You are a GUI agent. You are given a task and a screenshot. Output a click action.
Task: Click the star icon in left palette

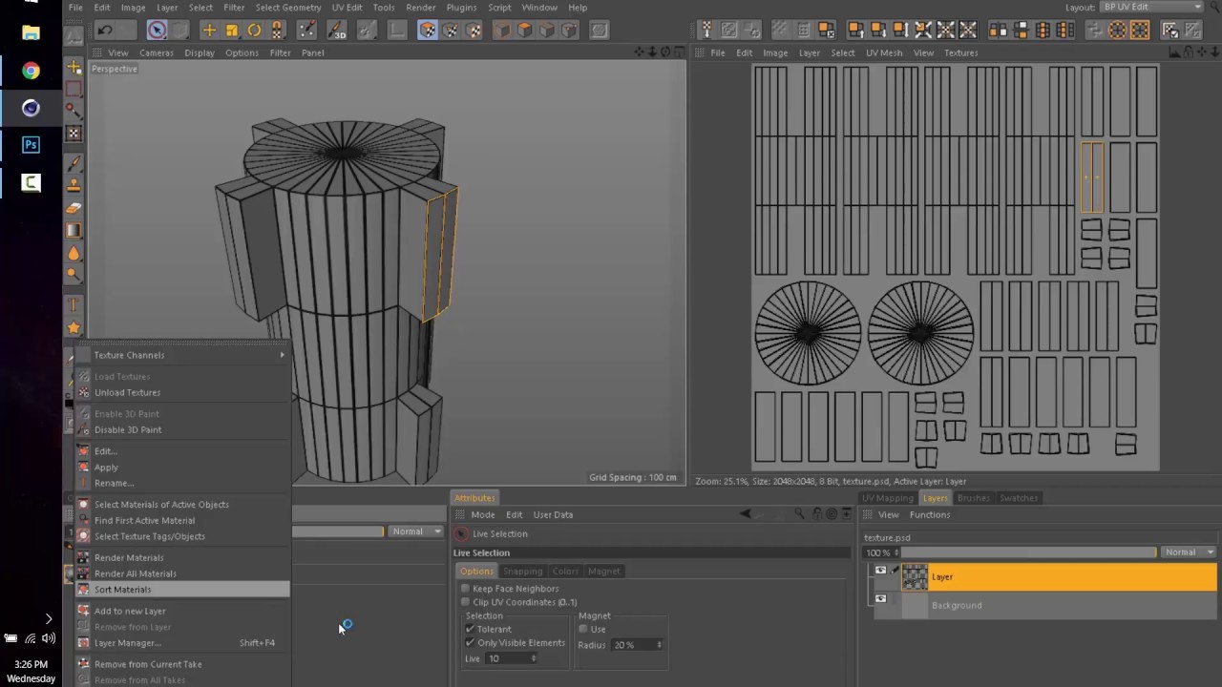point(74,327)
